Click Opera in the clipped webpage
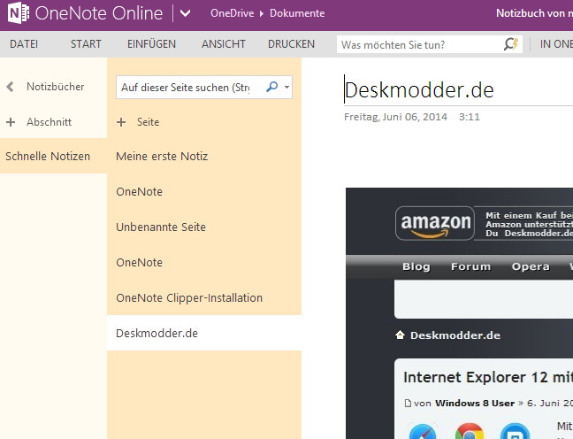Viewport: 573px width, 439px height. tap(531, 266)
